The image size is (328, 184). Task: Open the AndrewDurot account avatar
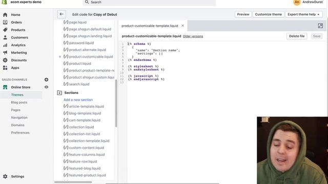(297, 2)
